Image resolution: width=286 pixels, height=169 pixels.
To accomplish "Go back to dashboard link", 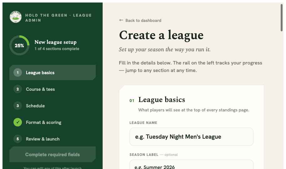I will (x=140, y=20).
